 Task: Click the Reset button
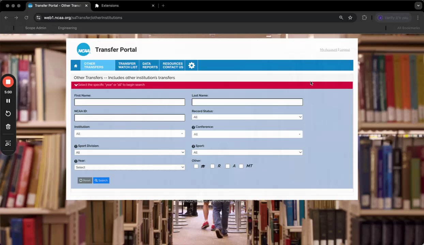tap(85, 180)
